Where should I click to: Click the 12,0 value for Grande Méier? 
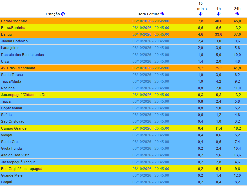(237, 175)
